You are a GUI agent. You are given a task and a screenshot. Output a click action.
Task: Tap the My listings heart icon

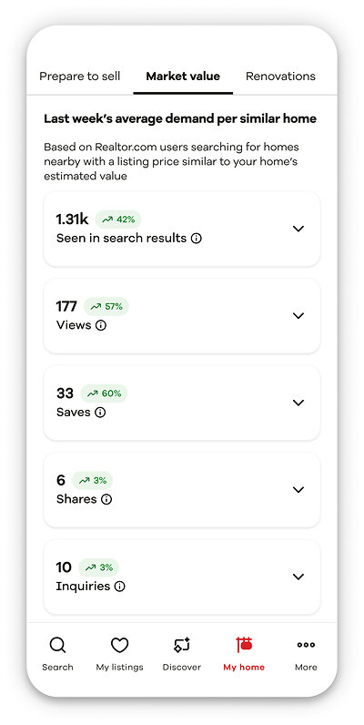click(119, 645)
